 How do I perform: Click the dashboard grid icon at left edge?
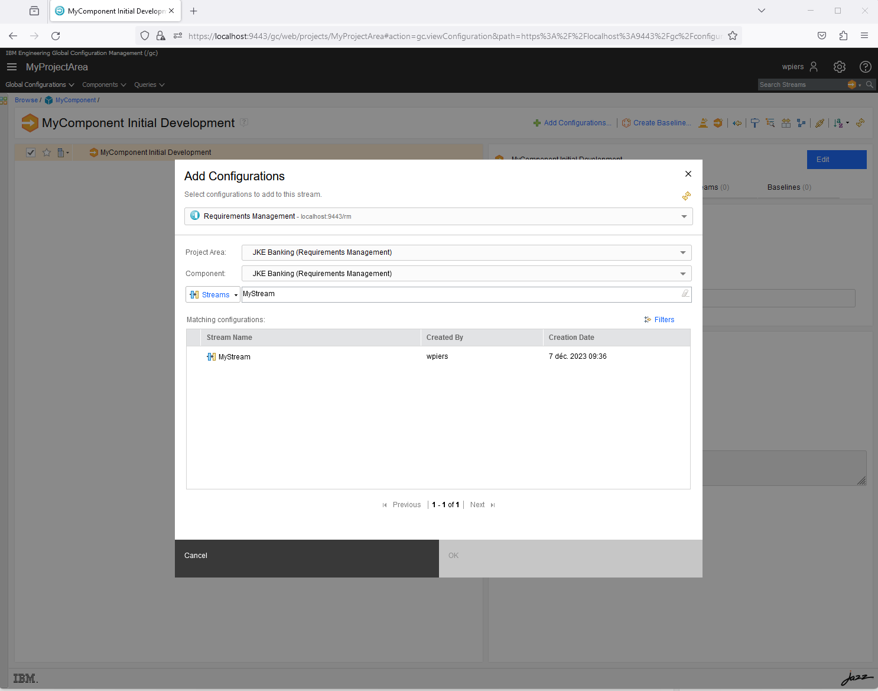click(x=4, y=100)
